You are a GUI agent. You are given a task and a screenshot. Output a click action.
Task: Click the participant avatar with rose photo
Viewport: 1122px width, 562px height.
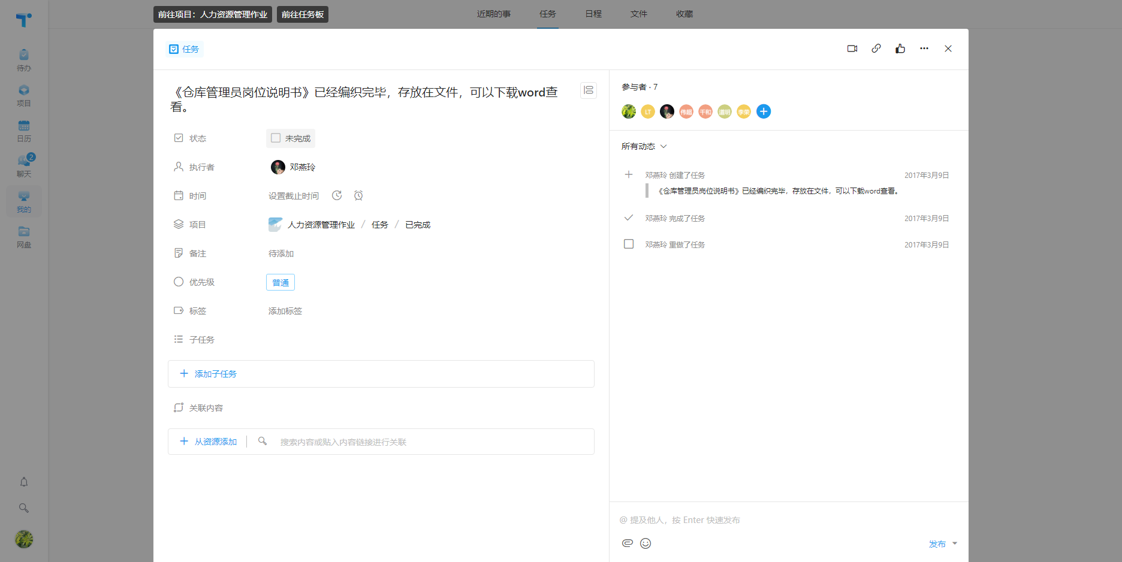click(x=667, y=111)
